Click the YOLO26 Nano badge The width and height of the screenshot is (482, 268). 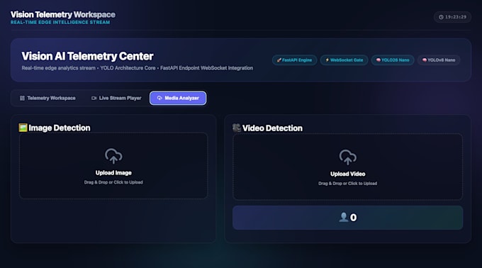393,60
